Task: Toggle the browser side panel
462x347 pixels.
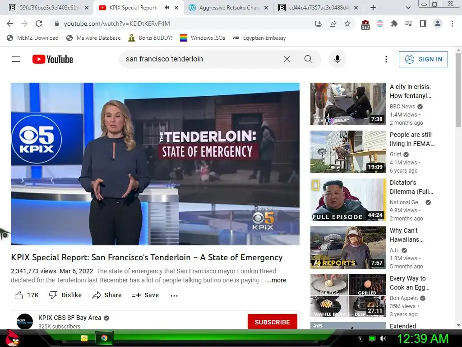Action: pos(423,23)
